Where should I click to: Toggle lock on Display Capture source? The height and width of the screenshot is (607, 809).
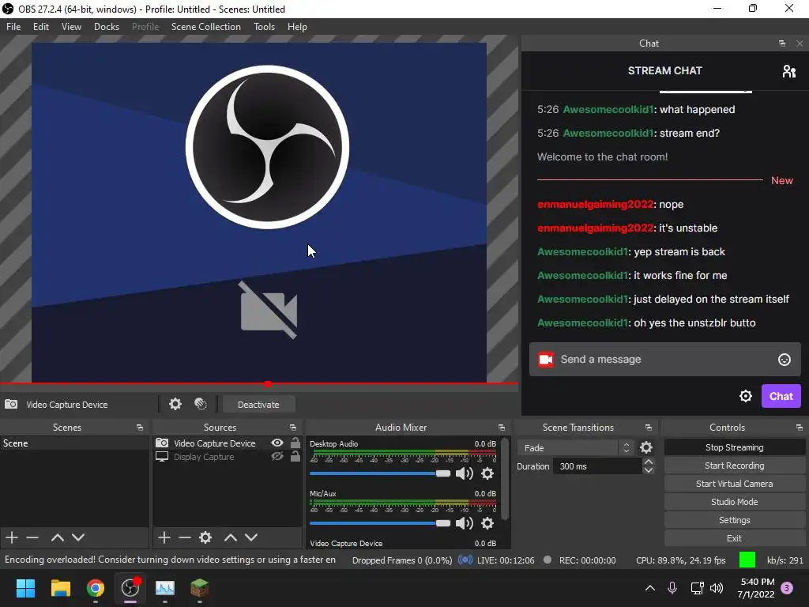click(x=295, y=456)
